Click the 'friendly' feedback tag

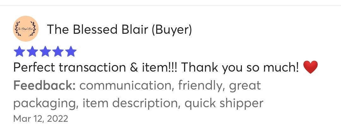(x=201, y=86)
